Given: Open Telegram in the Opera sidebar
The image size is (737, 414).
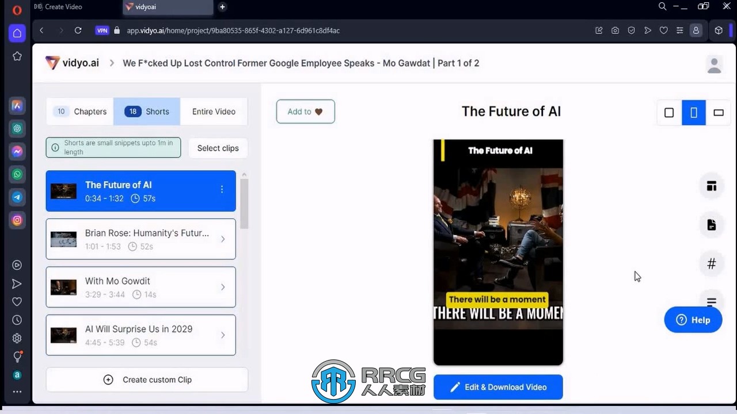Looking at the screenshot, I should click(x=17, y=197).
